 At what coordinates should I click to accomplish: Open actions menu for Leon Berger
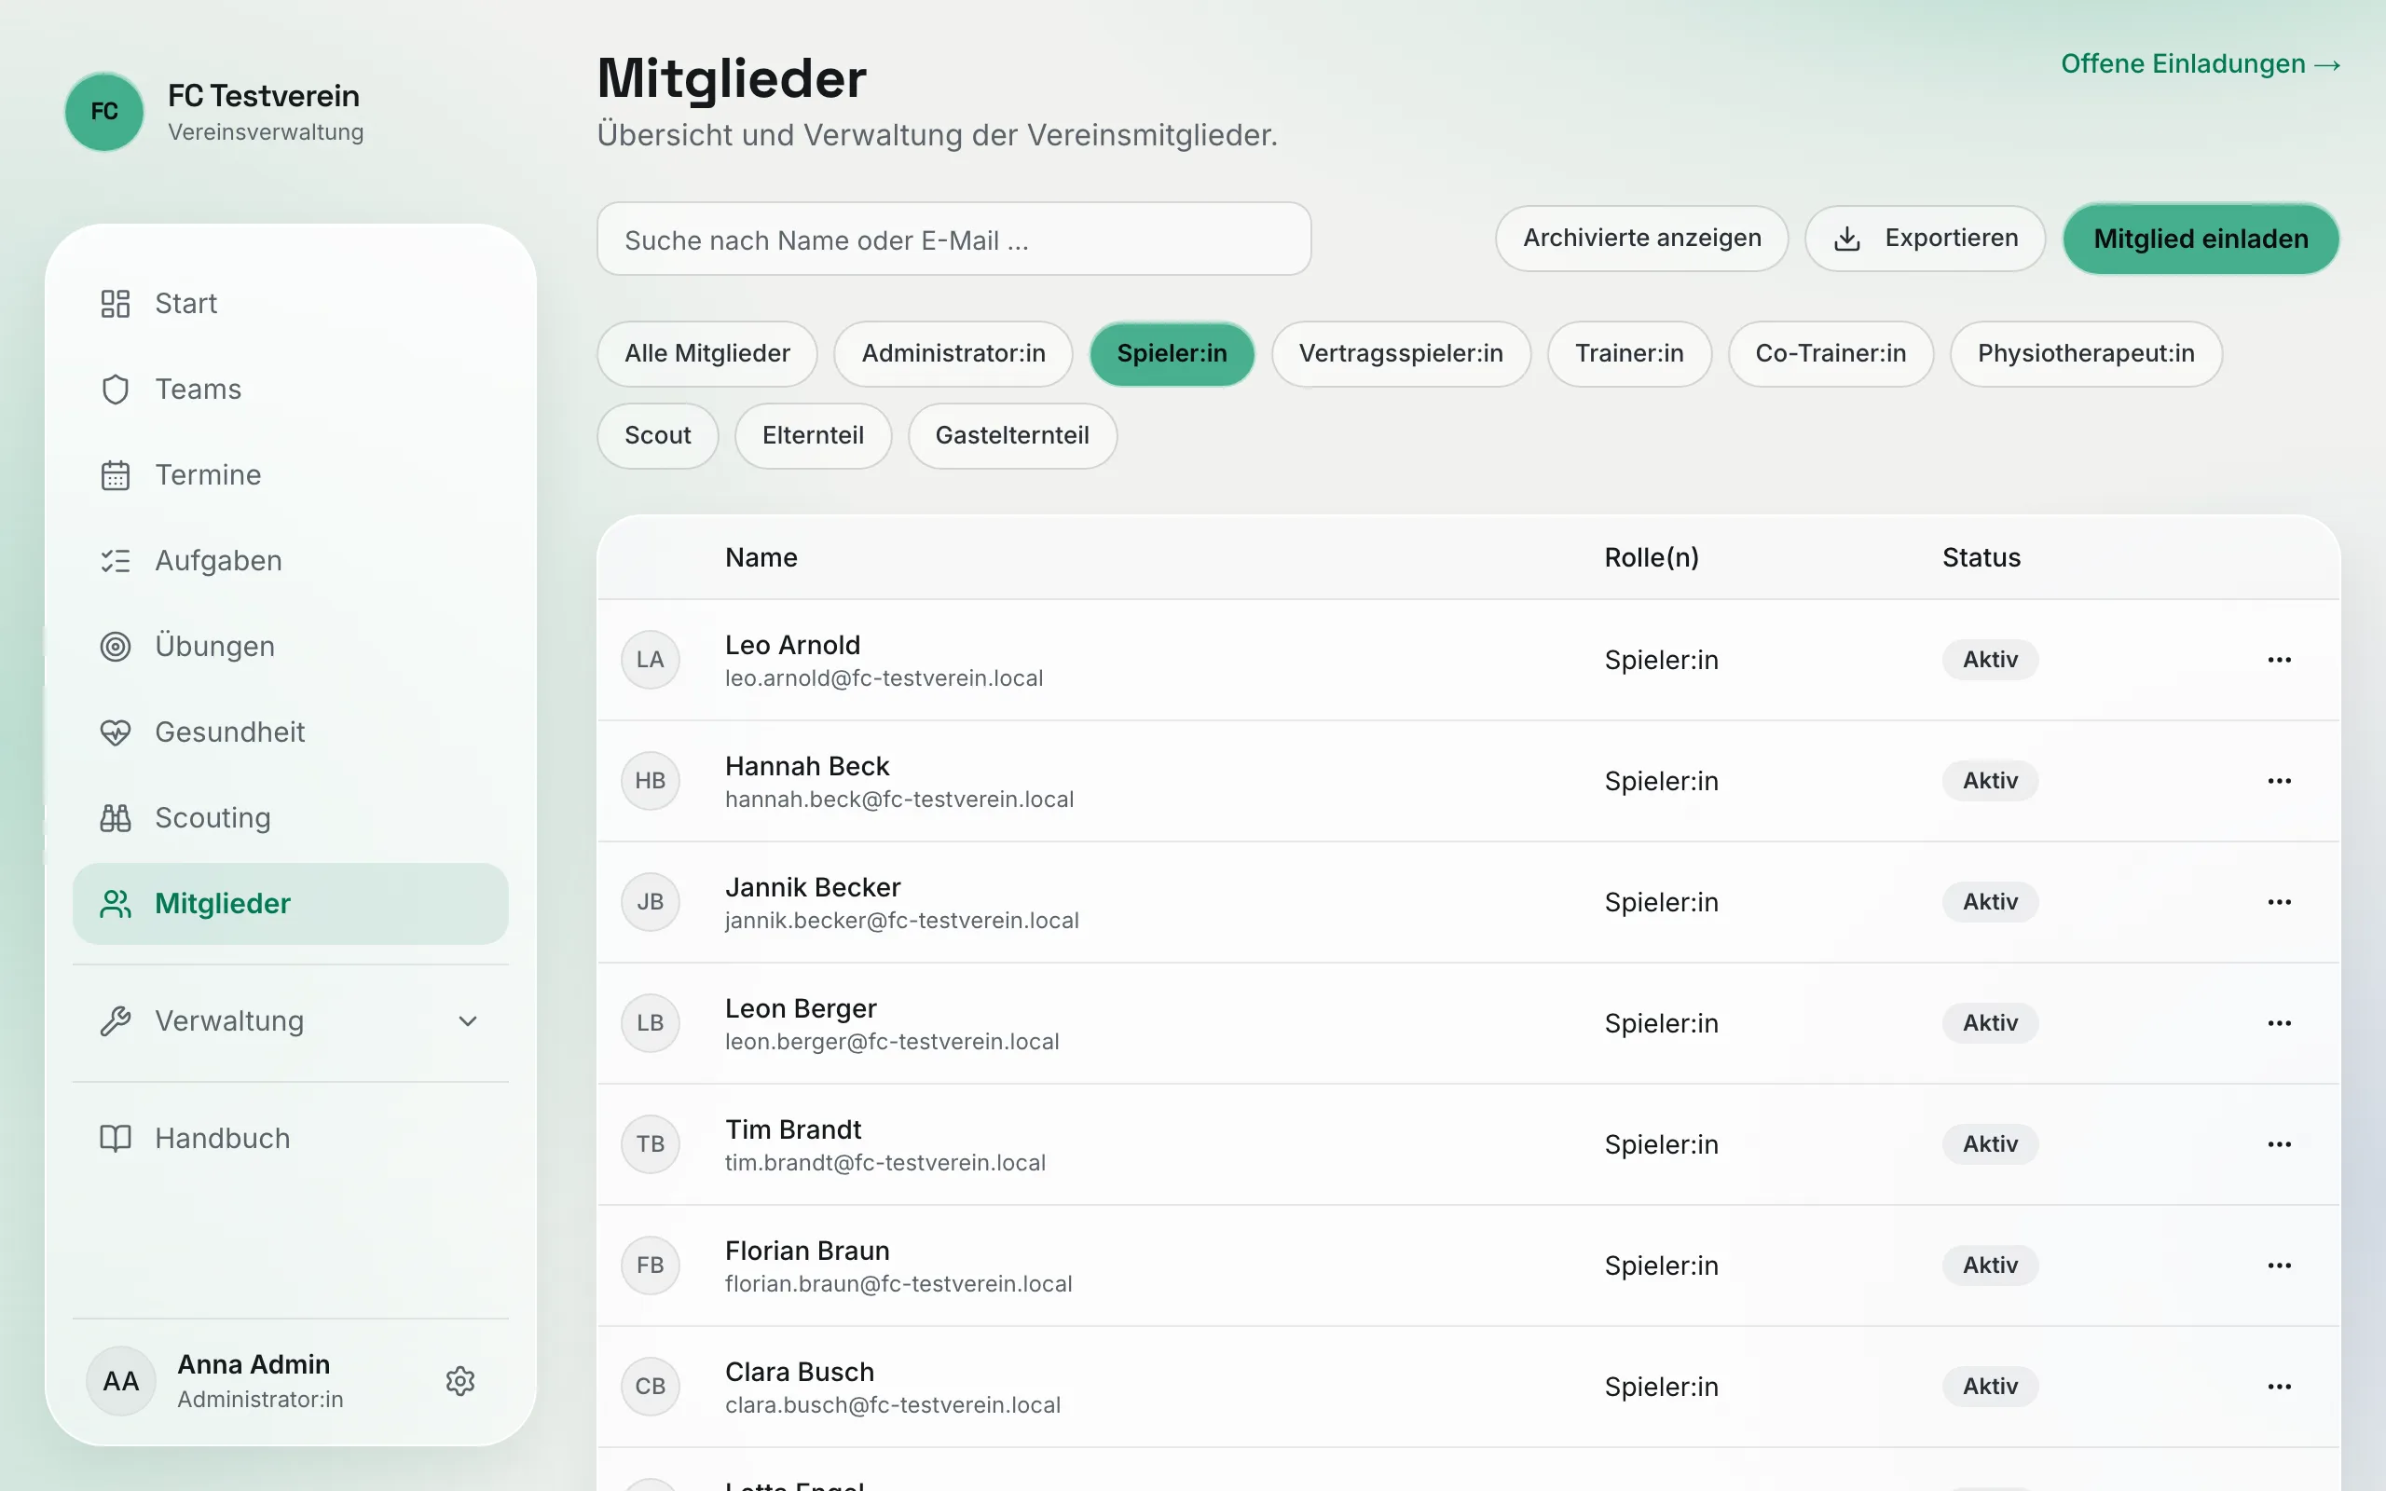pyautogui.click(x=2280, y=1023)
